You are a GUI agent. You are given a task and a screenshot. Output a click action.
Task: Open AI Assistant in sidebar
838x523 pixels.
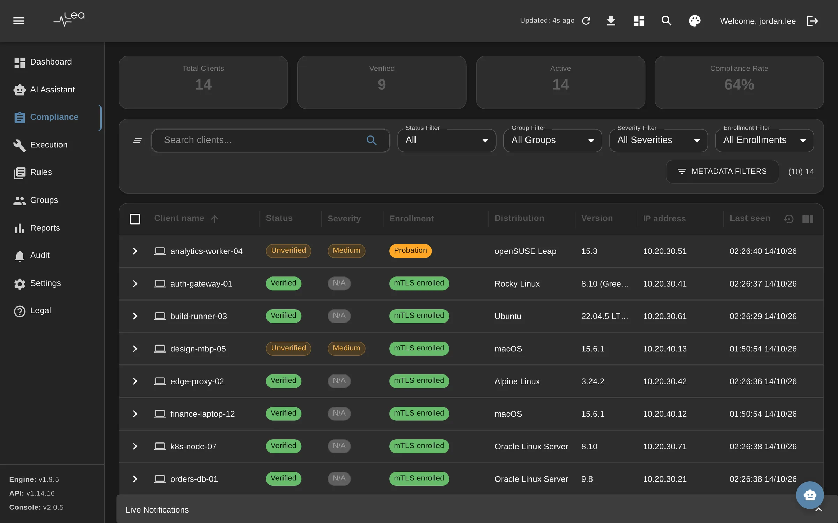tap(51, 90)
